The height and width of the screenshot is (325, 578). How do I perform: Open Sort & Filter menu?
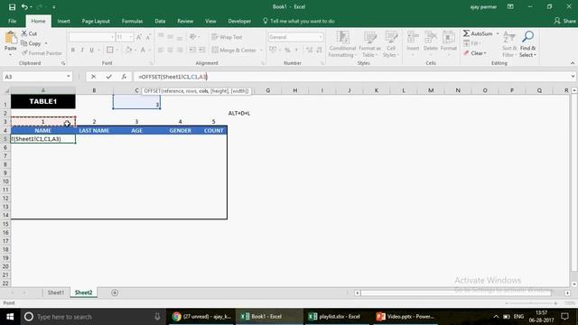(509, 44)
